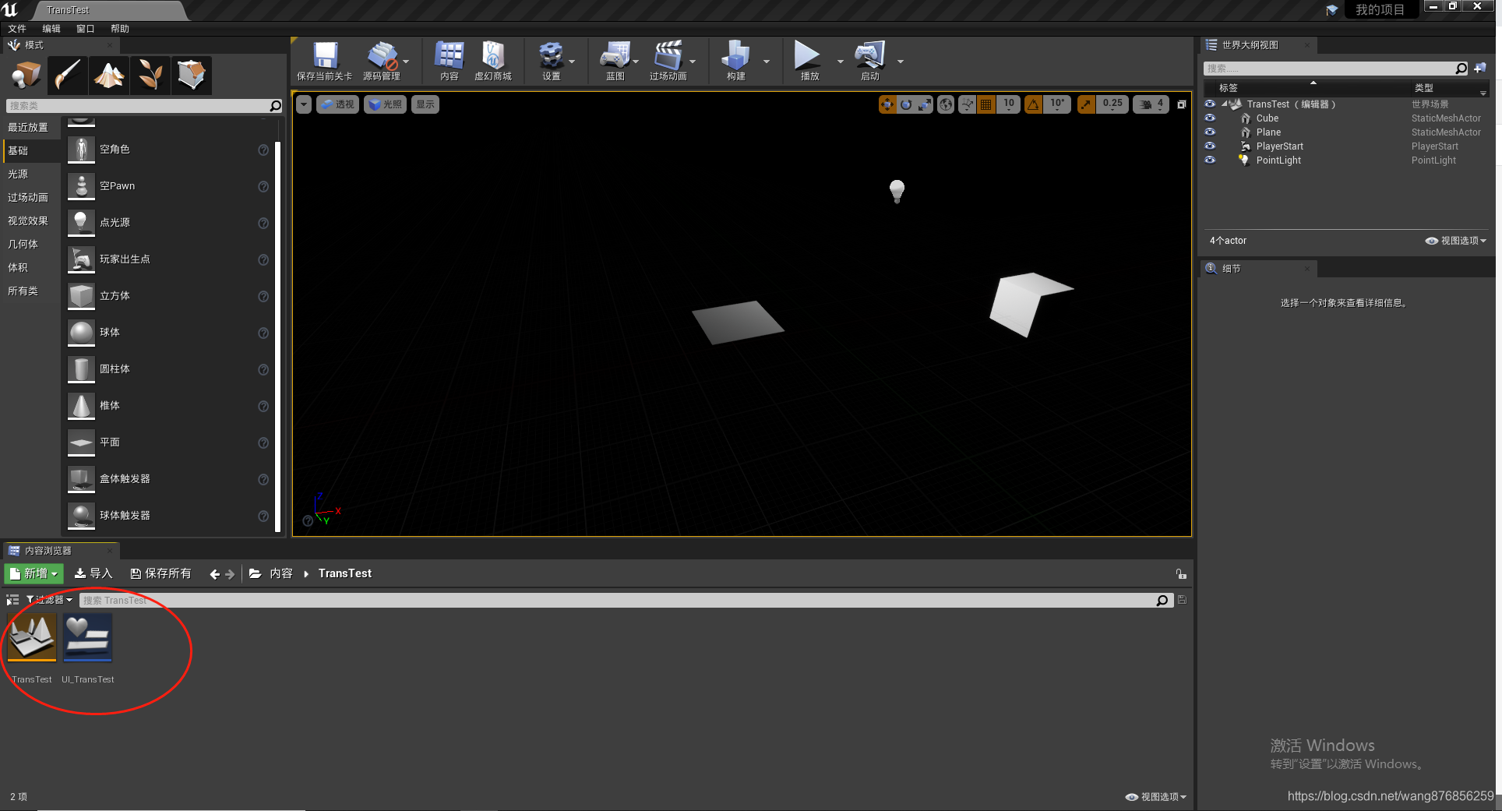The height and width of the screenshot is (811, 1502).
Task: Open the 编辑 Edit menu
Action: pos(51,29)
